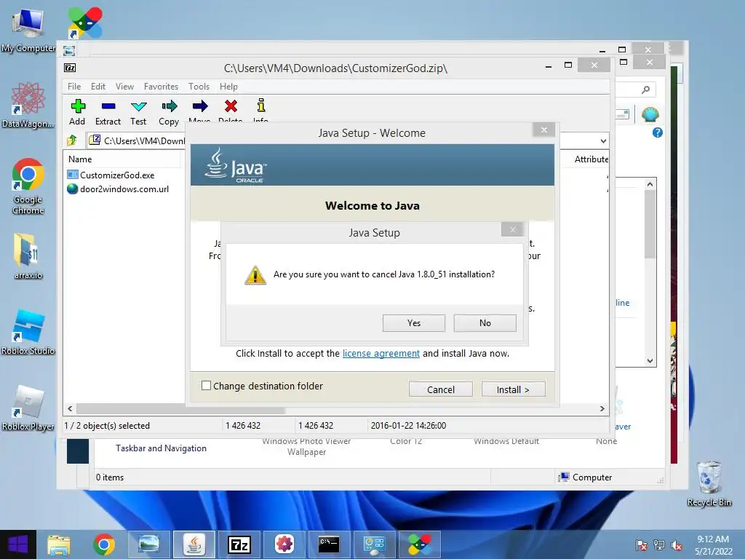Open the My Computer desktop icon
This screenshot has height=559, width=745.
pos(28,29)
